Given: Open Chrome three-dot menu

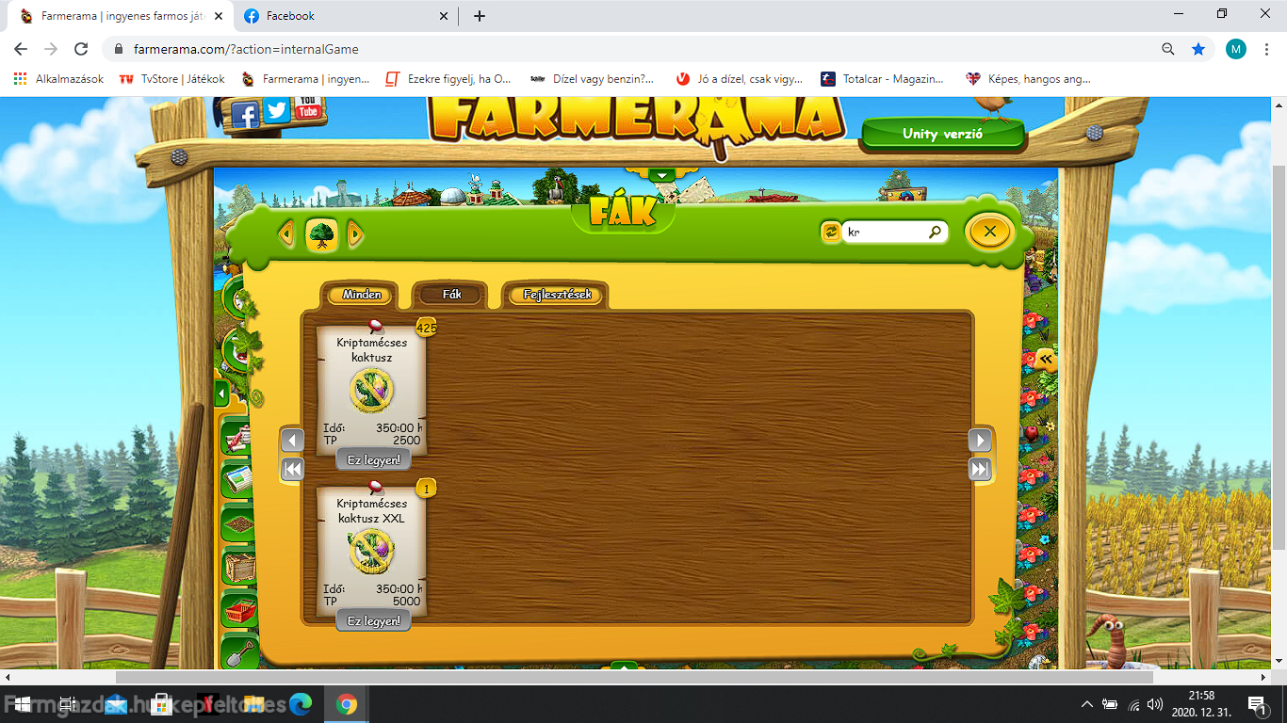Looking at the screenshot, I should (1266, 49).
